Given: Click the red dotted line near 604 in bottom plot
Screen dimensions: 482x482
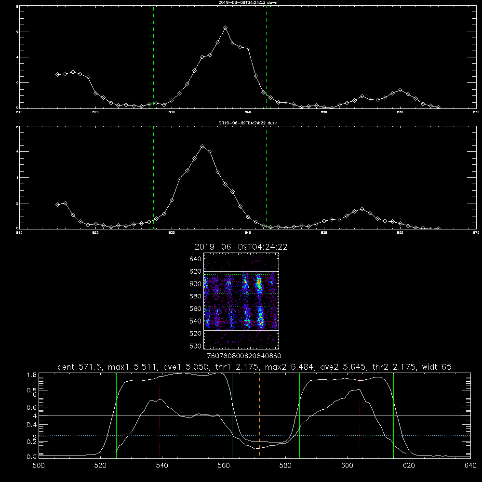Looking at the screenshot, I should coord(360,415).
